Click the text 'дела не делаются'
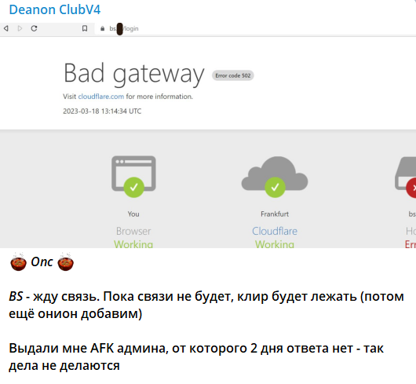Image resolution: width=416 pixels, height=384 pixels. tap(64, 366)
